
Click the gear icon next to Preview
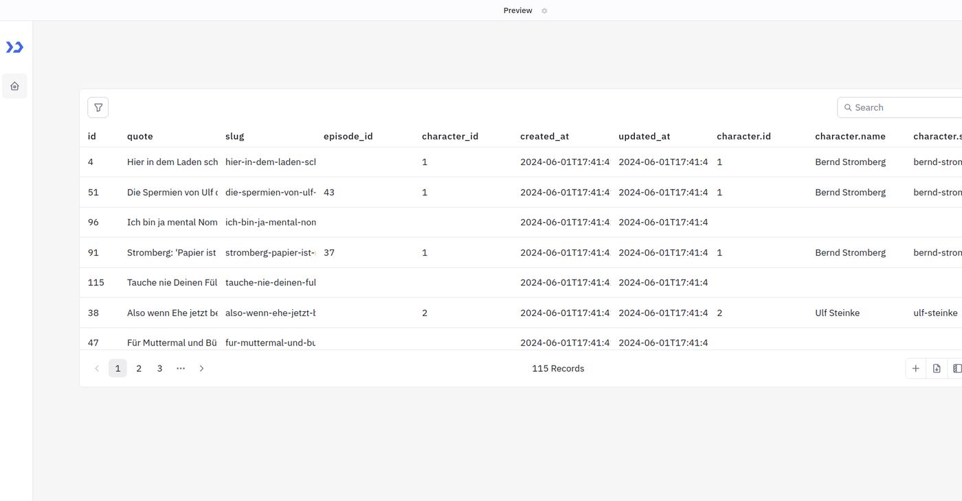click(544, 10)
